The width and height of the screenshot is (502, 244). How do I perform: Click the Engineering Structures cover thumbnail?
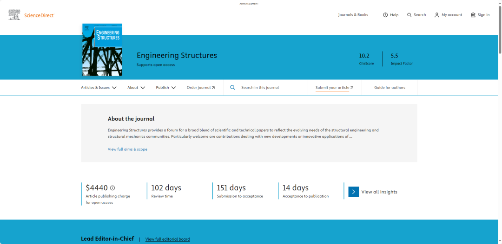(x=102, y=50)
